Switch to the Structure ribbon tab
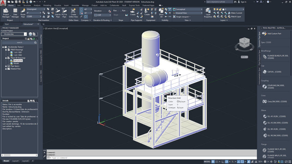292x164 pixels. click(27, 5)
